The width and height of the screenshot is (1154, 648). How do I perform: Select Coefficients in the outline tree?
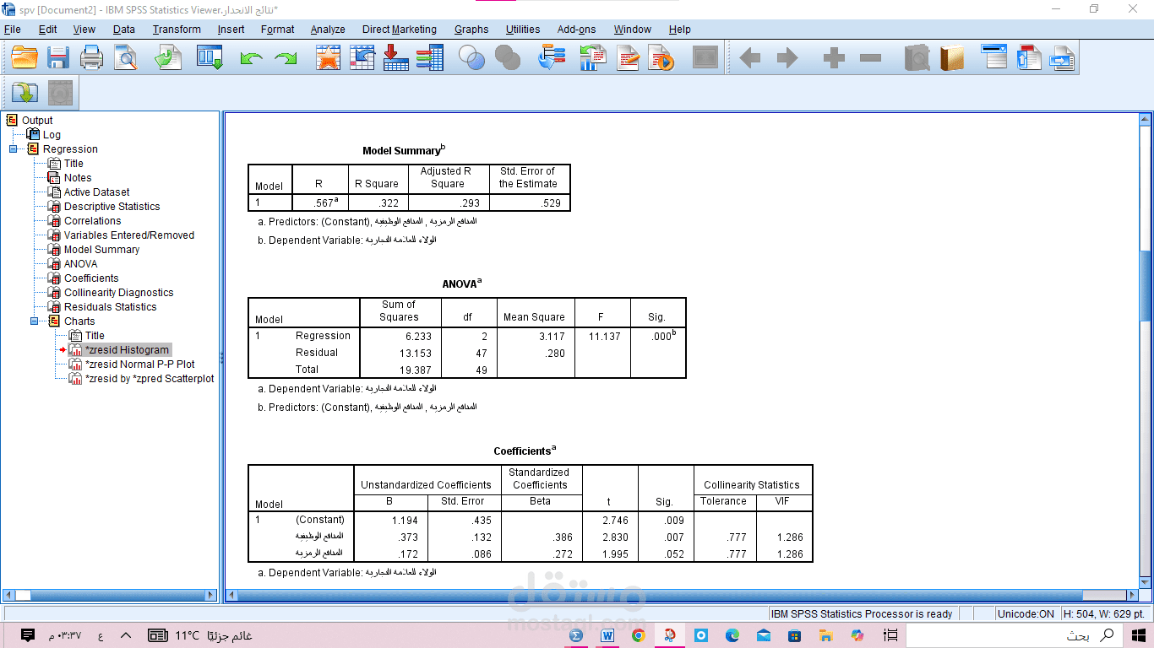(91, 278)
